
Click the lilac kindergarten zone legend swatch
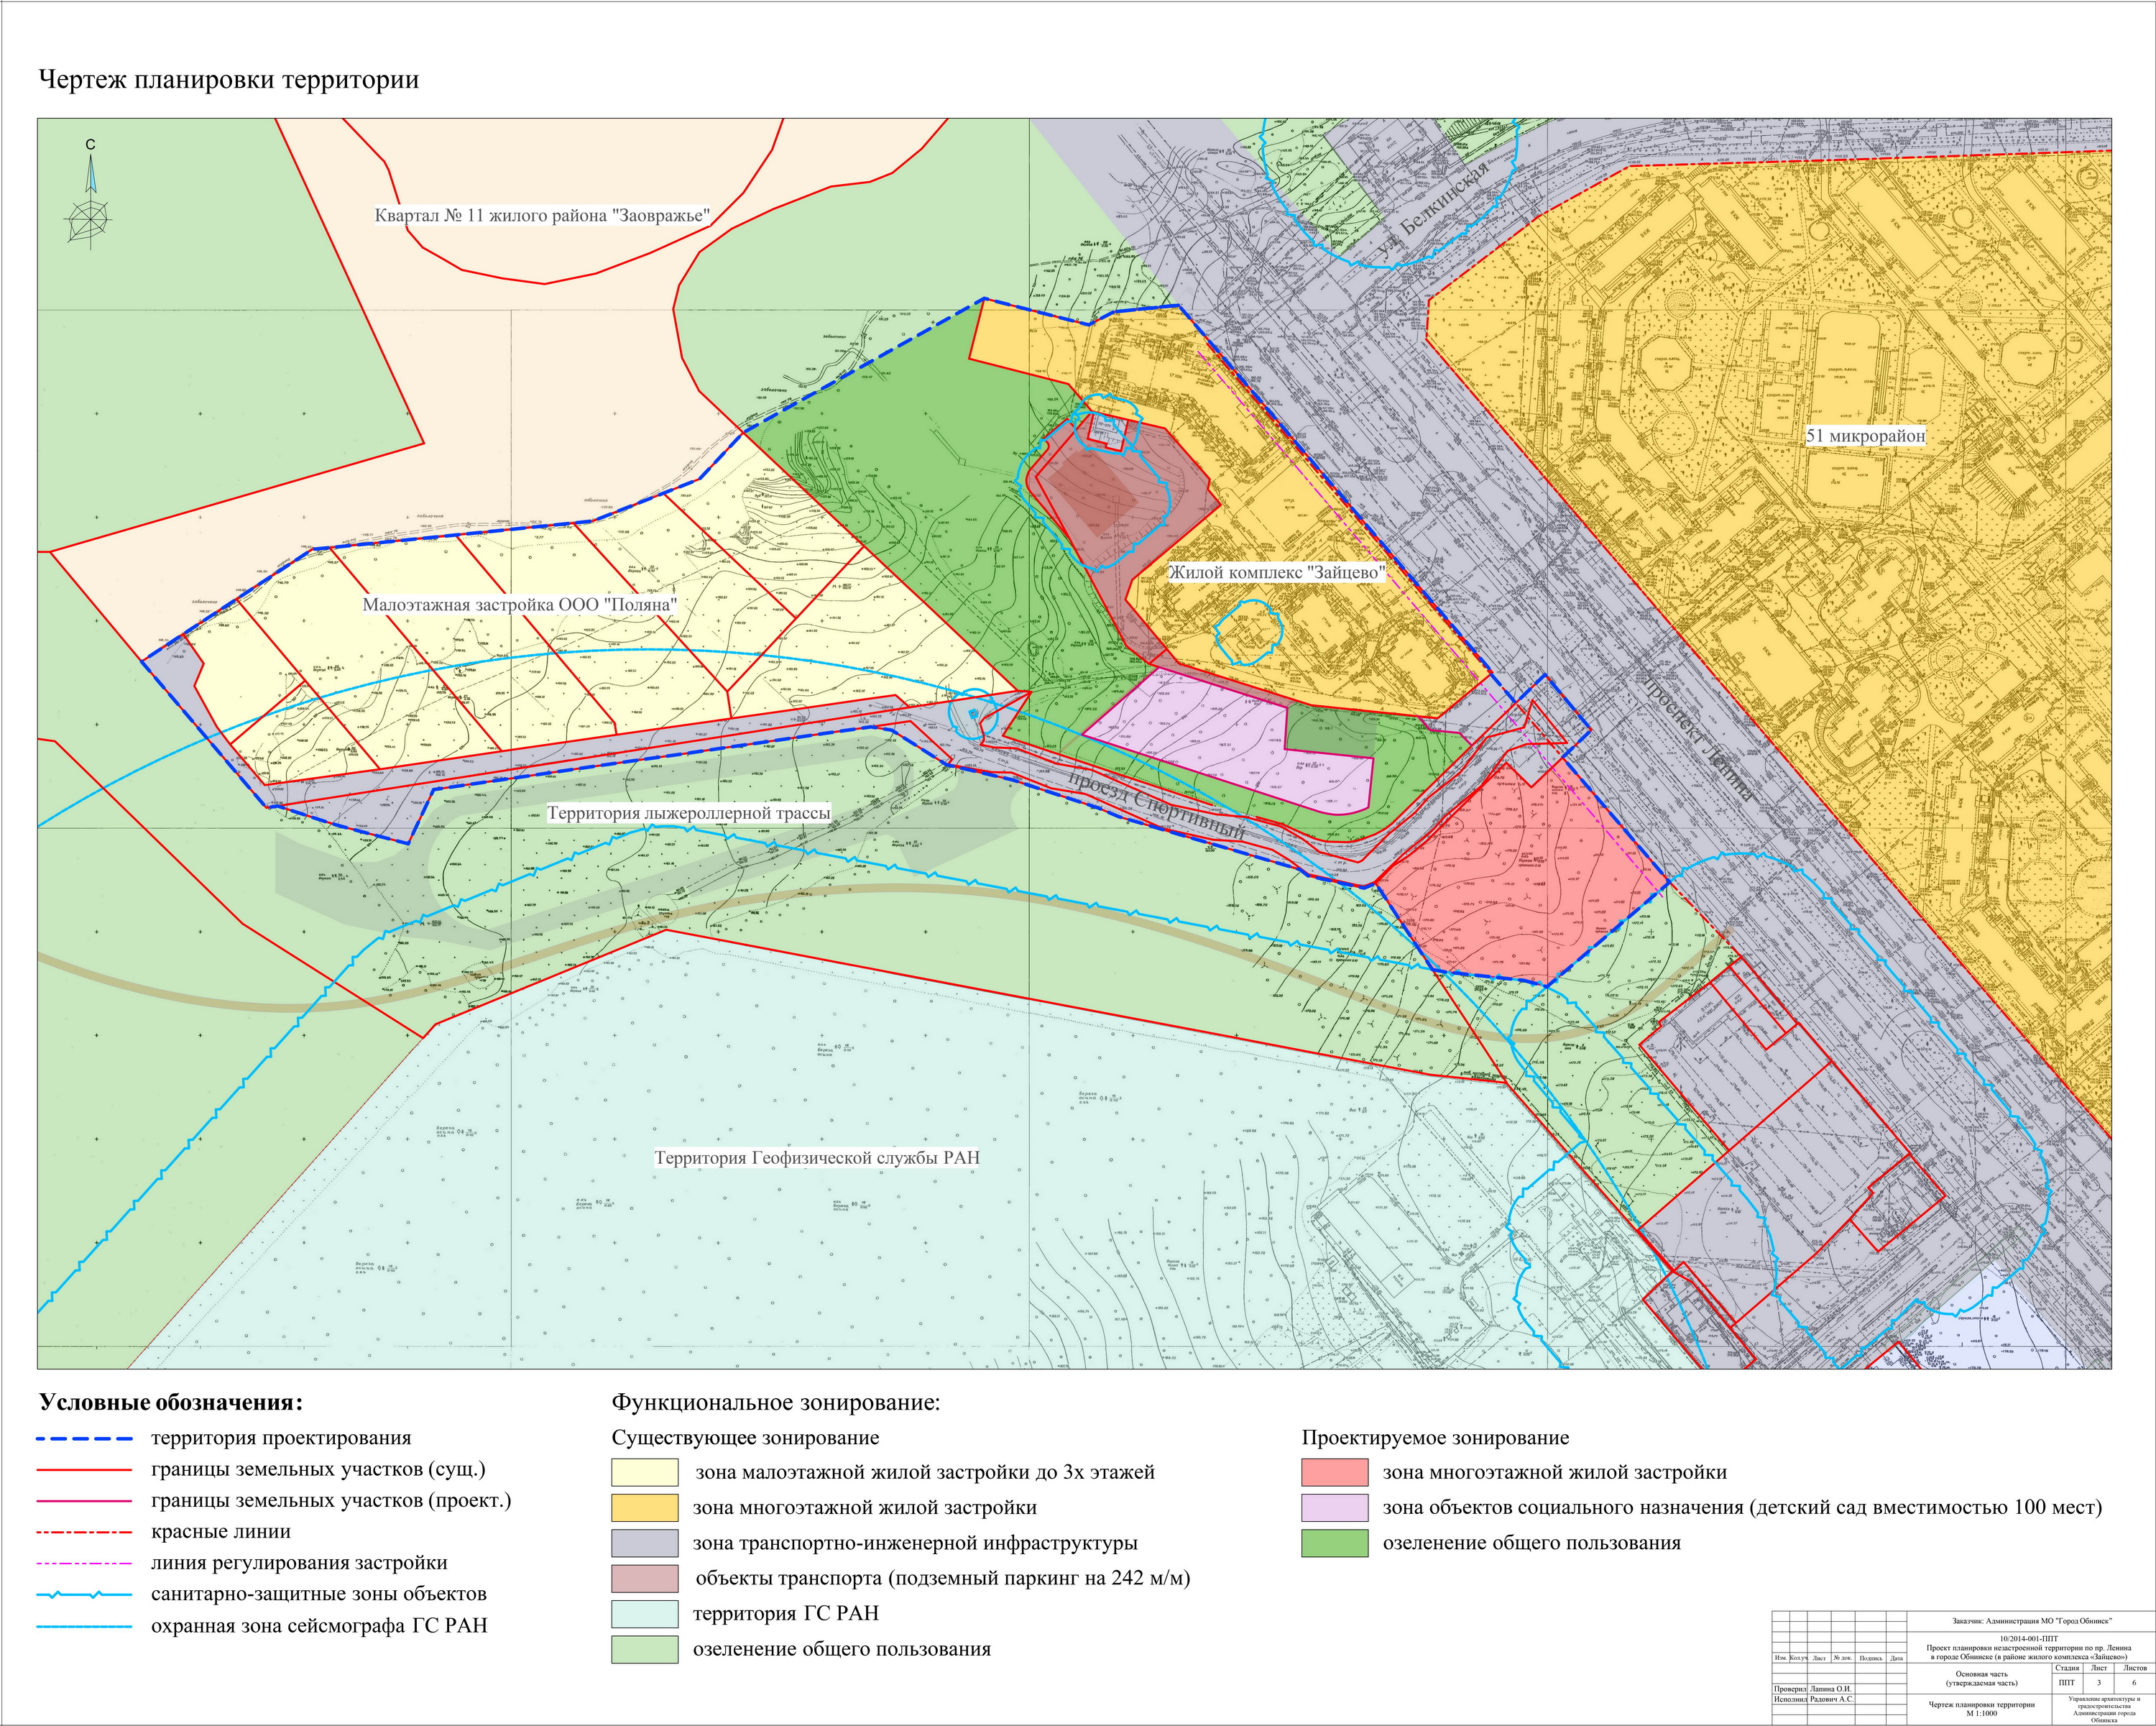[1334, 1508]
